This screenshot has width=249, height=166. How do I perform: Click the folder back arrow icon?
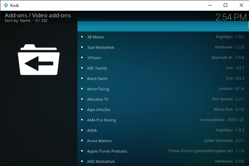39,60
